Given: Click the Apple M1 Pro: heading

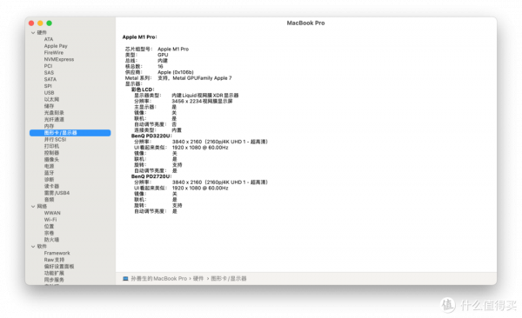Looking at the screenshot, I should pyautogui.click(x=139, y=36).
